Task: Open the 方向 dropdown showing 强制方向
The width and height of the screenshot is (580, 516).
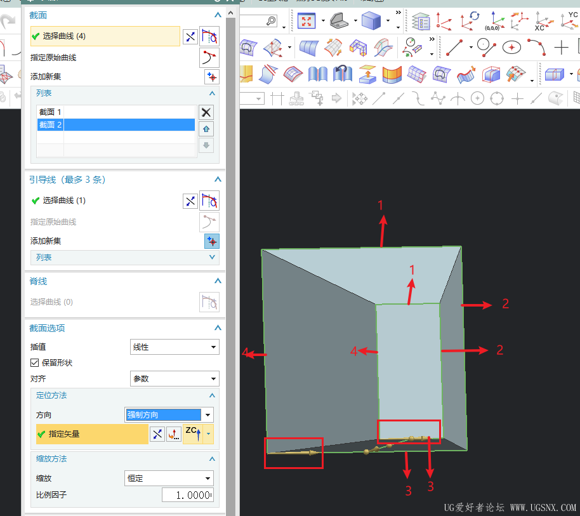Action: (x=169, y=414)
